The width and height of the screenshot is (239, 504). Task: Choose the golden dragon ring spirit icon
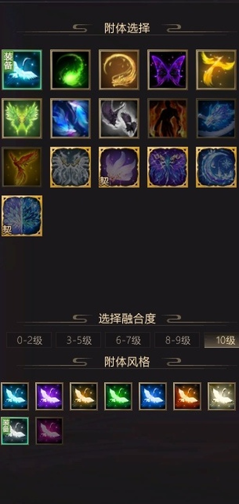(119, 69)
